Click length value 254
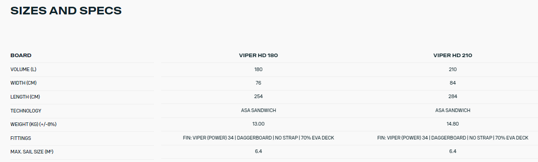The image size is (538, 162). point(258,96)
